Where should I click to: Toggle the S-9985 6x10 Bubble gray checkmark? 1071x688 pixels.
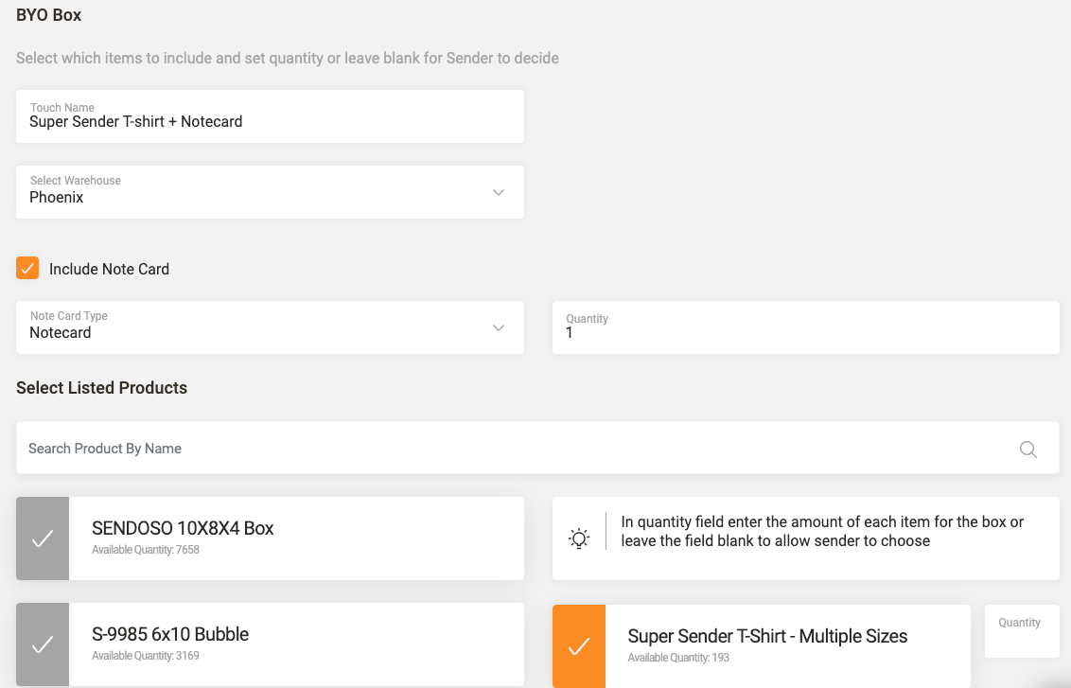[43, 644]
